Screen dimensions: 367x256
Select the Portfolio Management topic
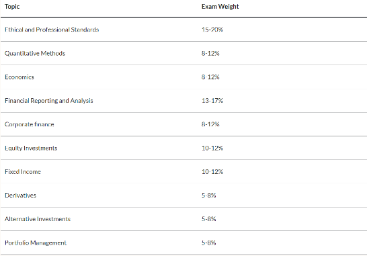pos(36,243)
